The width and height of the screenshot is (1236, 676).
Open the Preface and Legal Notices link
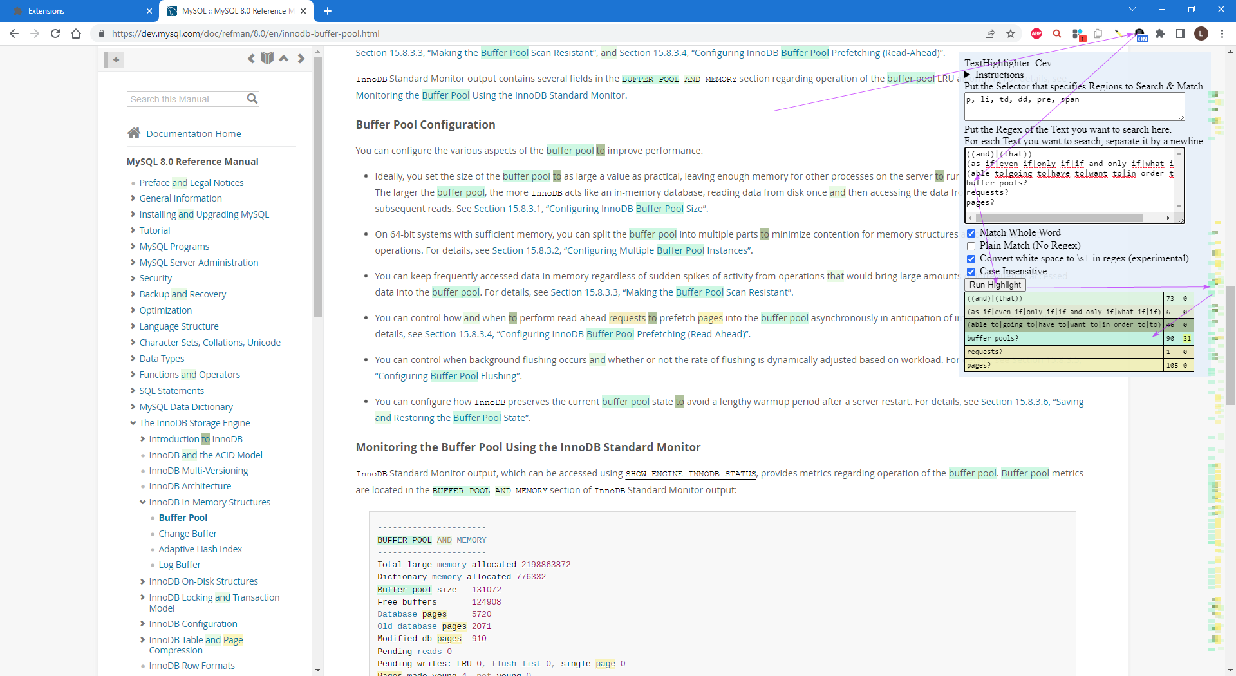point(191,183)
